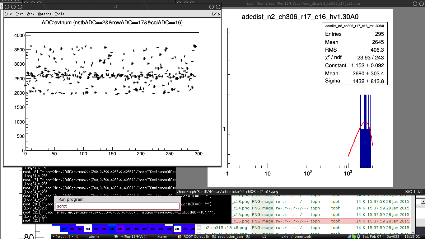Image resolution: width=425 pixels, height=239 pixels.
Task: Select the ADC:evtnum plot title
Action: coord(112,23)
